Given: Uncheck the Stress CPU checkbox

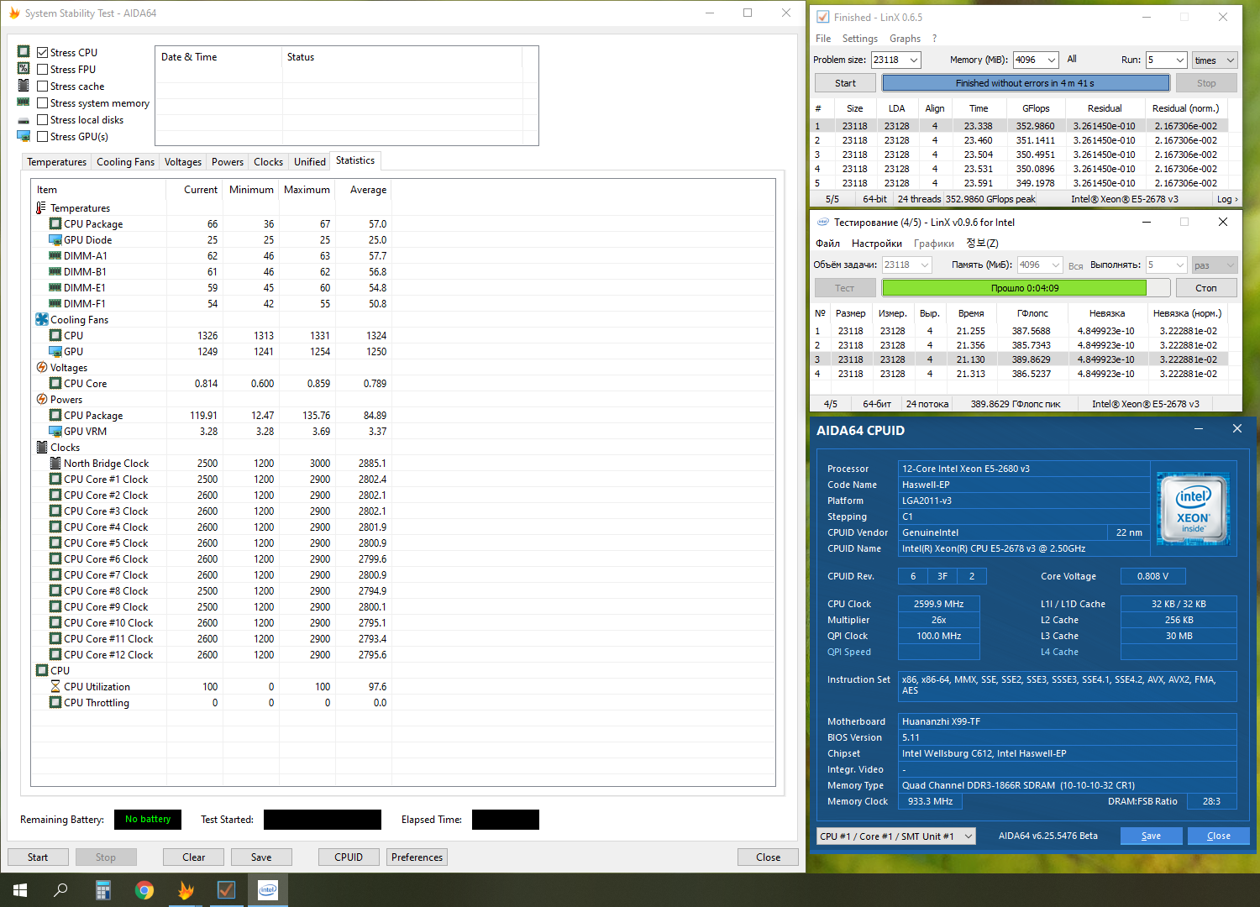Looking at the screenshot, I should tap(42, 52).
